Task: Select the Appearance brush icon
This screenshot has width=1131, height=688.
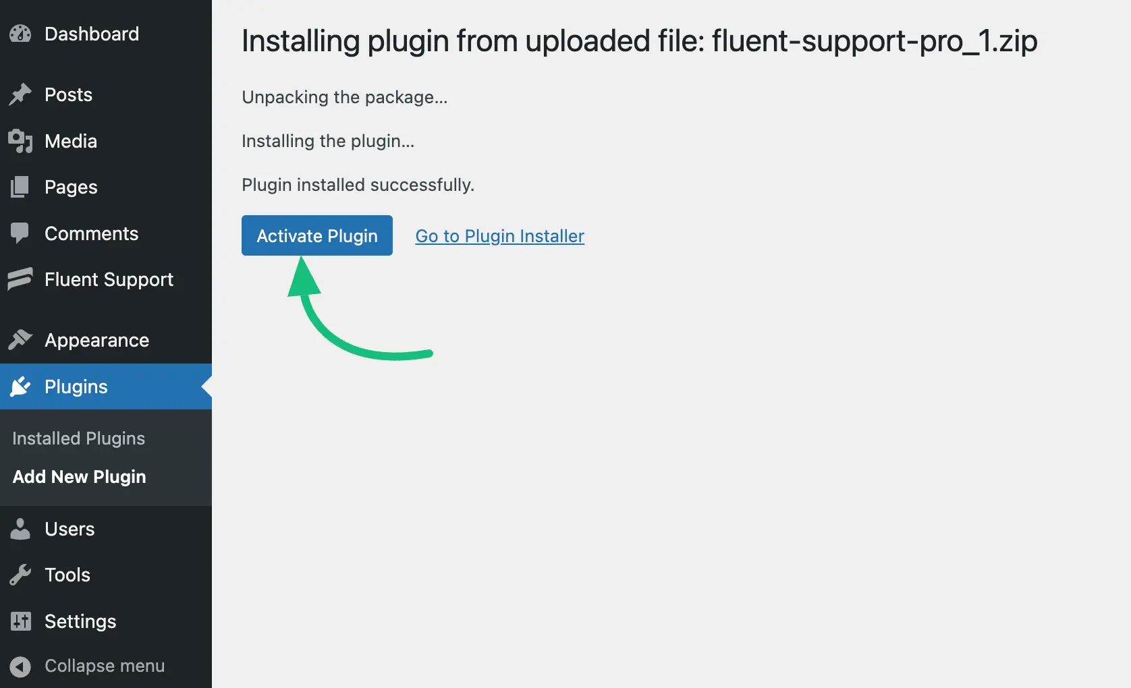Action: coord(20,340)
